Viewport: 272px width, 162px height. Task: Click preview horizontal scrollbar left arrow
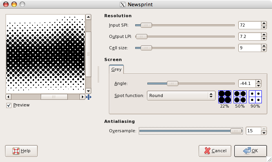click(8, 97)
